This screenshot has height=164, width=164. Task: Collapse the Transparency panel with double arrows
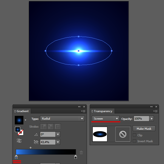(151, 106)
